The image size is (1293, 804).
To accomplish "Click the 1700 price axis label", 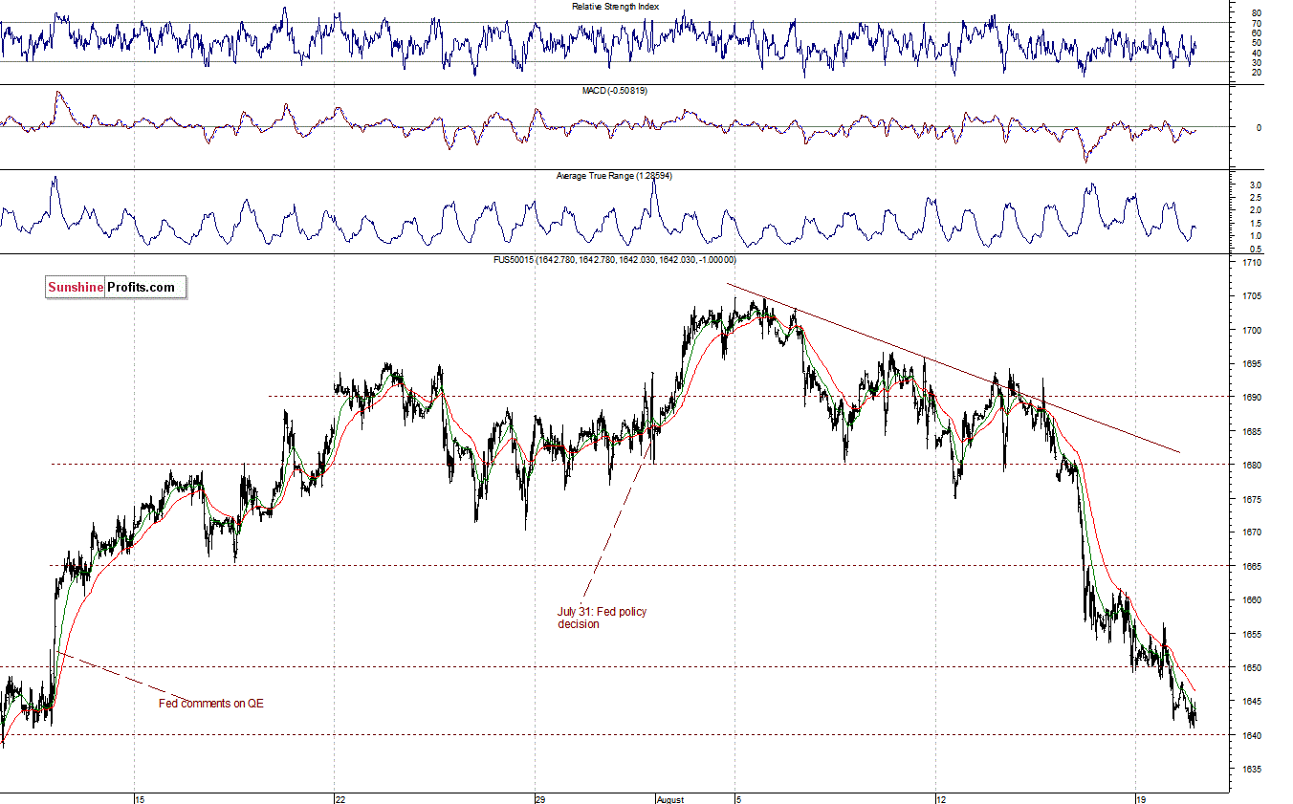I will [x=1254, y=330].
